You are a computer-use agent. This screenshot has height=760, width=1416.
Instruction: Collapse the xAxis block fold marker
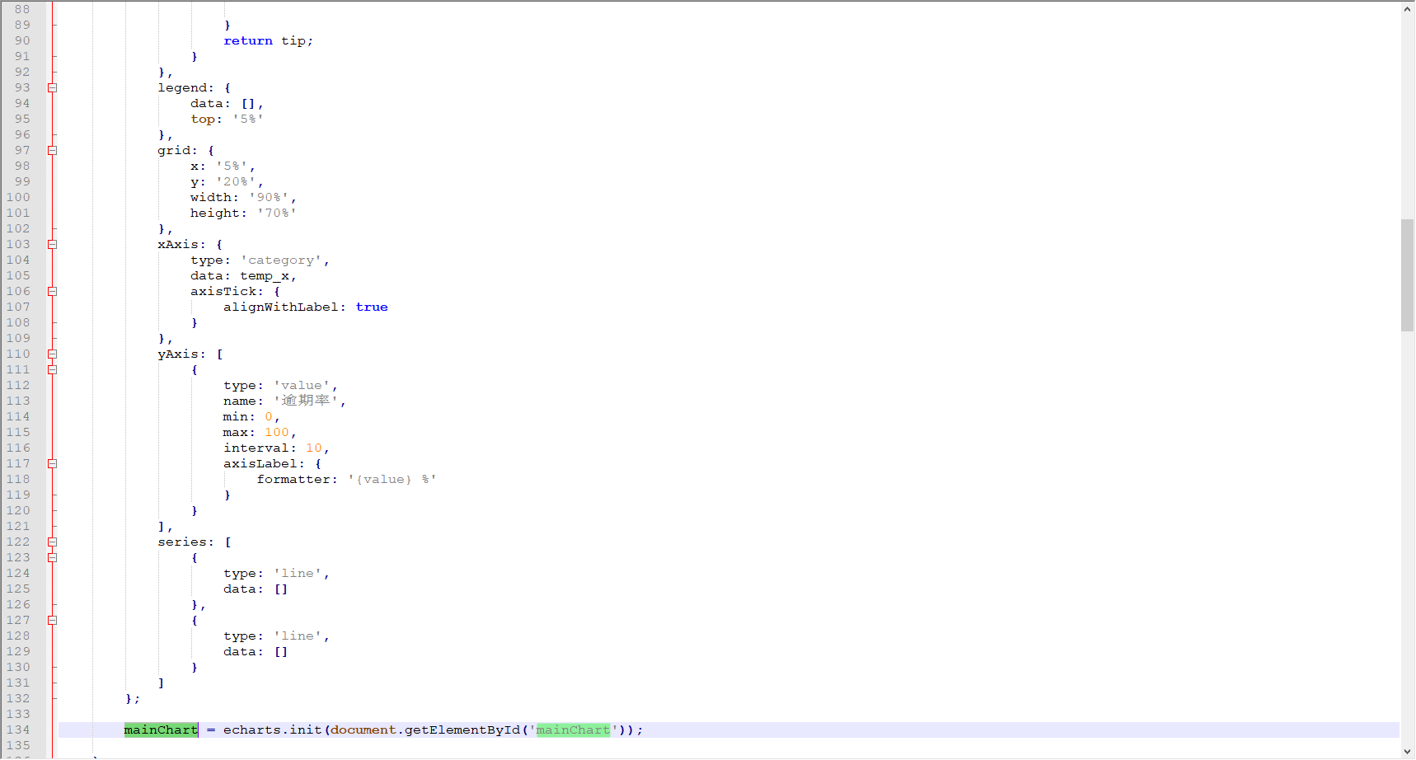pos(52,244)
